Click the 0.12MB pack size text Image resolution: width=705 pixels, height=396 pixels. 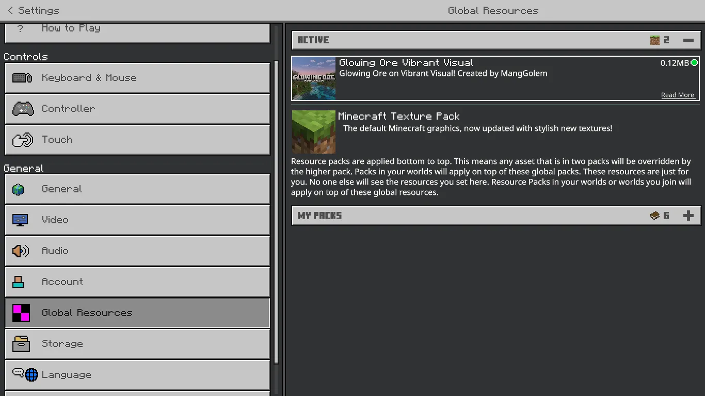click(675, 63)
